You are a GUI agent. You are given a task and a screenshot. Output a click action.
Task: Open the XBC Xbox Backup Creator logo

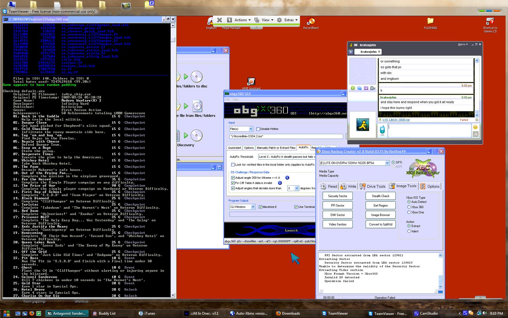(x=422, y=168)
